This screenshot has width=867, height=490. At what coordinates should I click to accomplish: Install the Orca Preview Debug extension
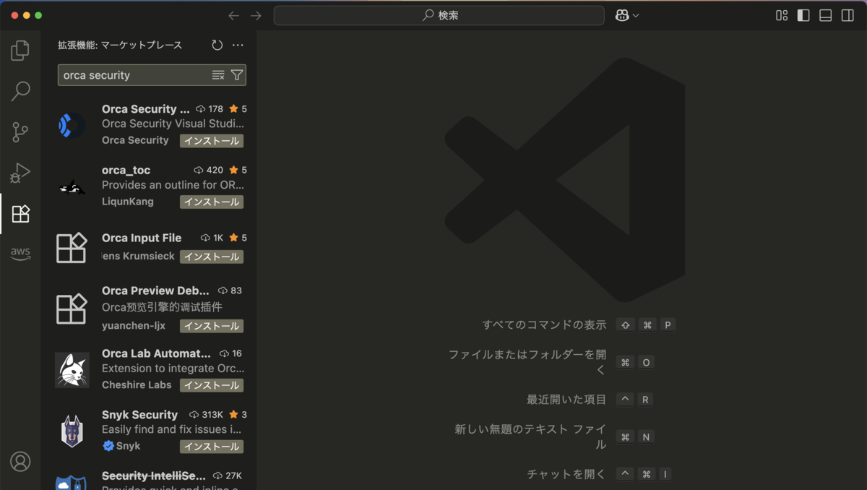coord(212,326)
